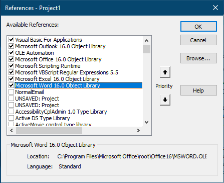Viewport: 224px width, 183px height.
Task: Uncheck Visual Basic For Applications checkbox
Action: pyautogui.click(x=11, y=40)
